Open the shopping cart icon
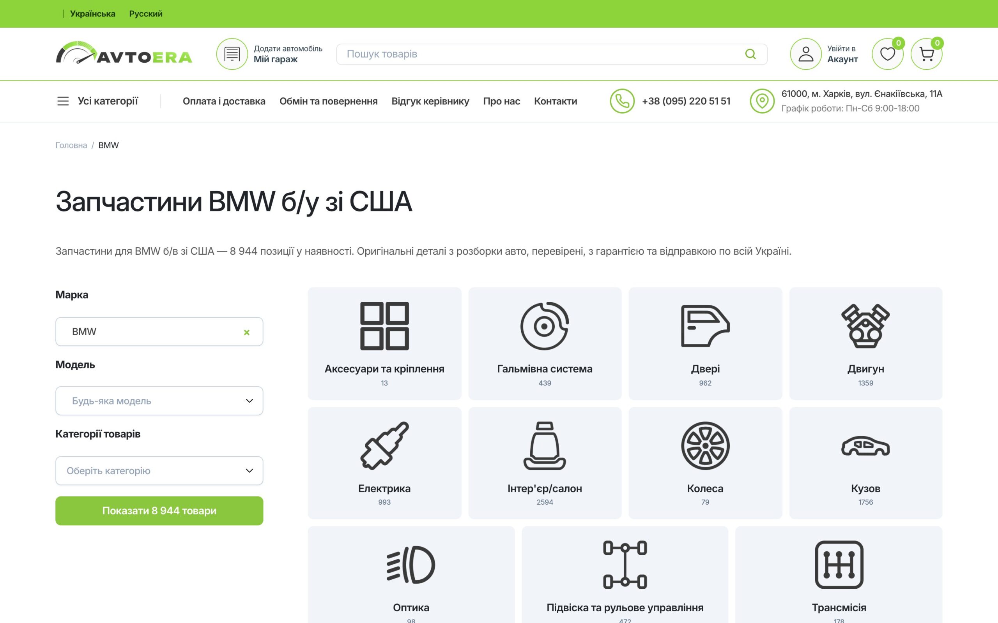 pos(926,54)
